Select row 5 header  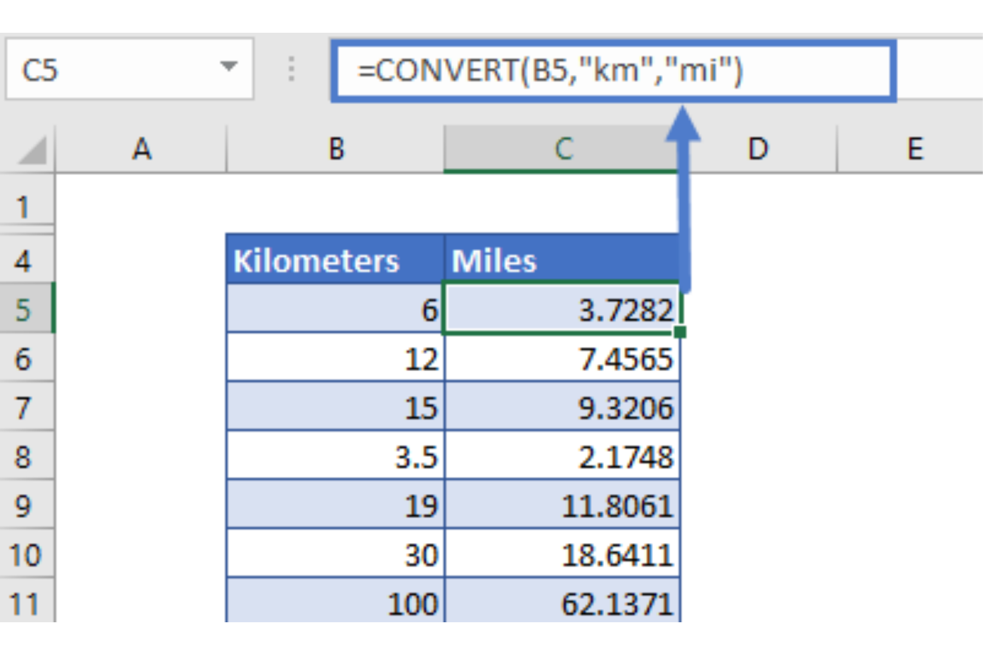click(25, 310)
